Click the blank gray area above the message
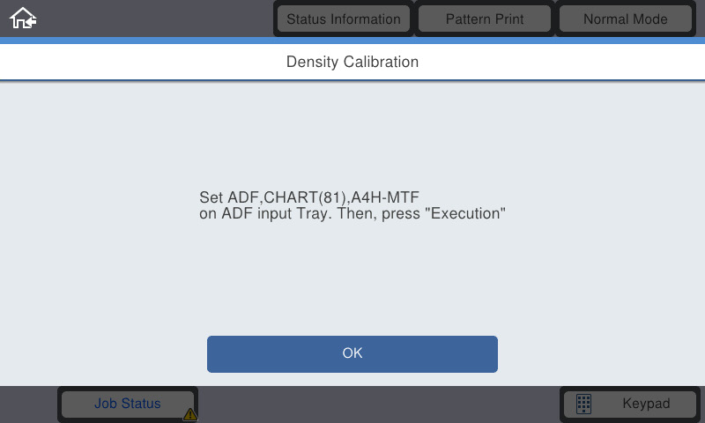Screen dimensions: 705x423 coord(352,135)
